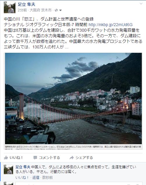Image resolution: width=146 pixels, height=185 pixels.
Task: Click the コメントする text button
Action: click(49, 158)
